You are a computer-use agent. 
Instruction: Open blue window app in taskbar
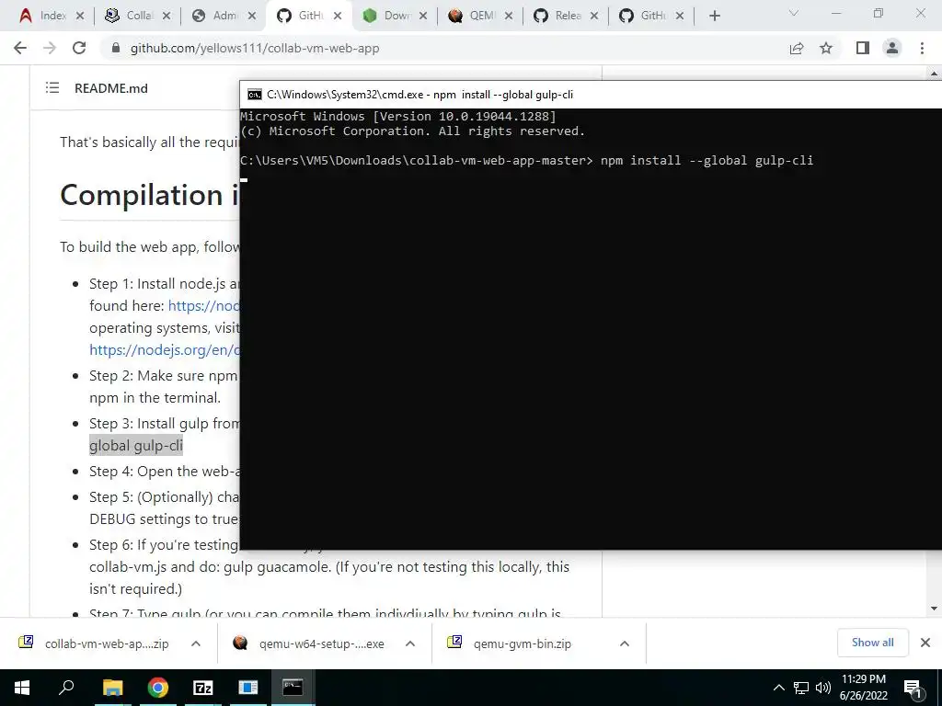(248, 688)
